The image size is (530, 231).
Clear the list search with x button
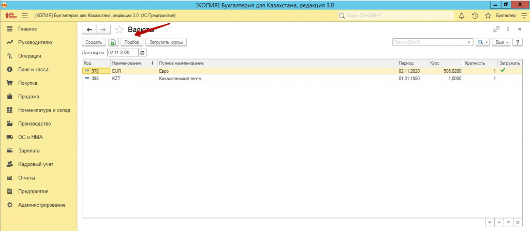[x=468, y=42]
